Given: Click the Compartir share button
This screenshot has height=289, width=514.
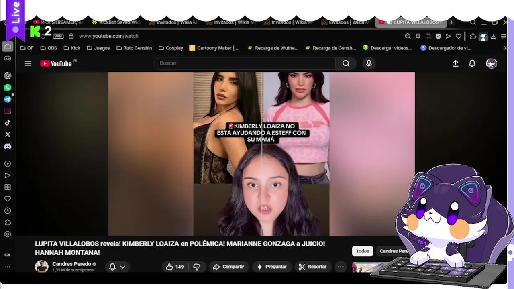Looking at the screenshot, I should [228, 267].
